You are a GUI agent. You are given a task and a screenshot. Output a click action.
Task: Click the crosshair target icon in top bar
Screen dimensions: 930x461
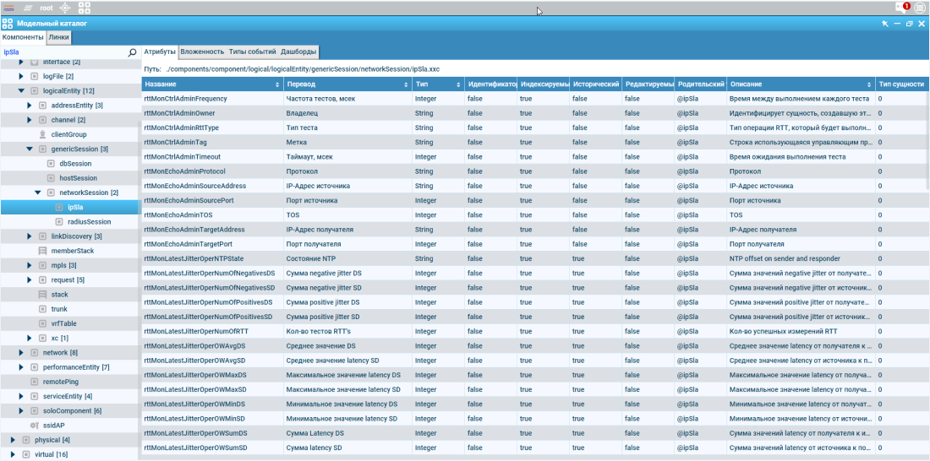[65, 8]
